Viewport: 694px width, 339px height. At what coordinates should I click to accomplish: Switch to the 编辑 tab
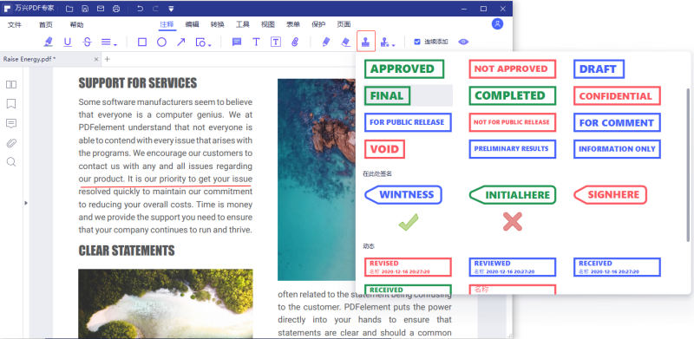192,24
